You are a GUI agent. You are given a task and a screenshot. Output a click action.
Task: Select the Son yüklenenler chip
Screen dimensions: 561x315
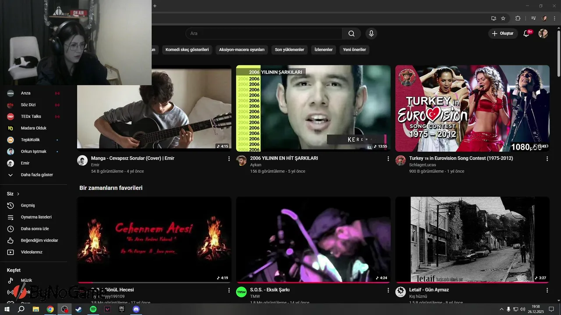289,50
